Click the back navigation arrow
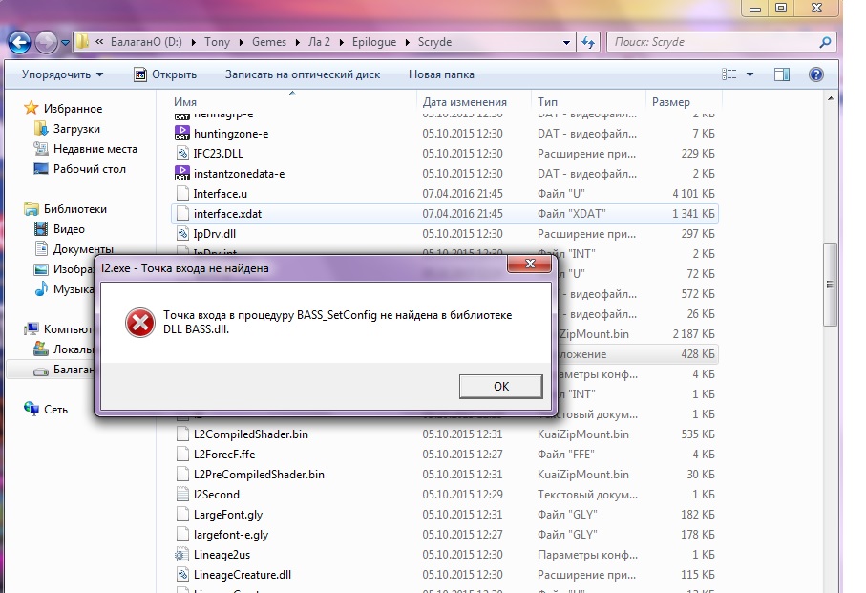 (19, 42)
